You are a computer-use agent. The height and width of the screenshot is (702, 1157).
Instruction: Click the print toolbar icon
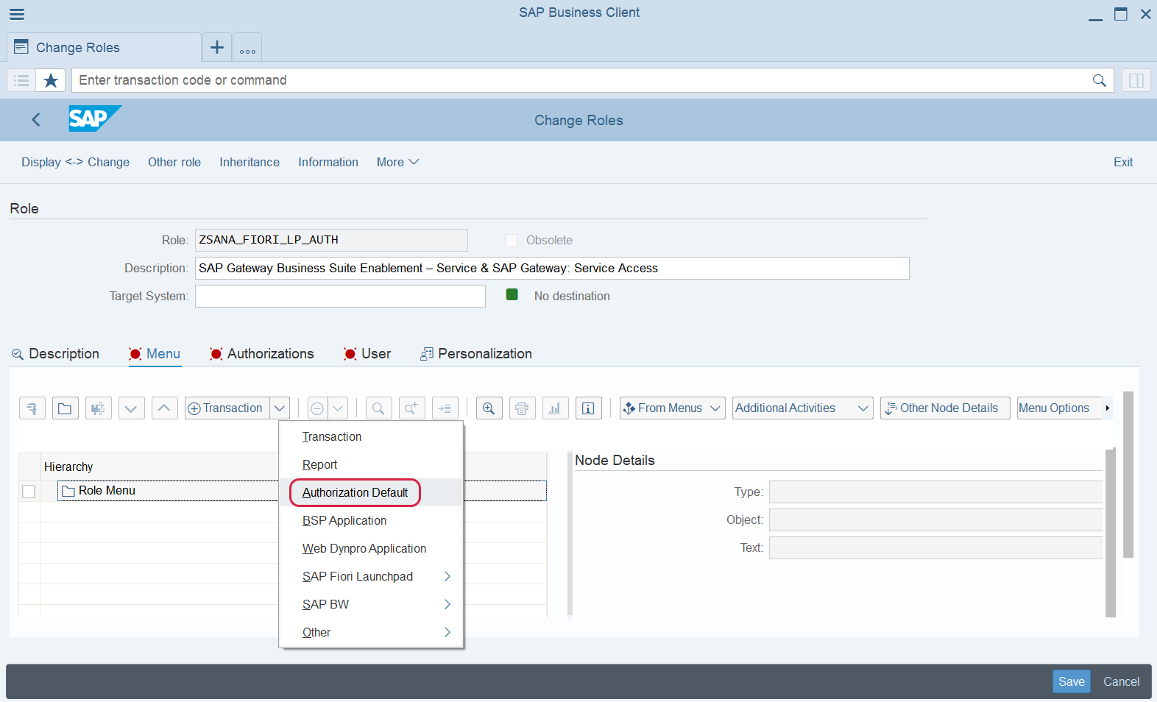tap(522, 408)
